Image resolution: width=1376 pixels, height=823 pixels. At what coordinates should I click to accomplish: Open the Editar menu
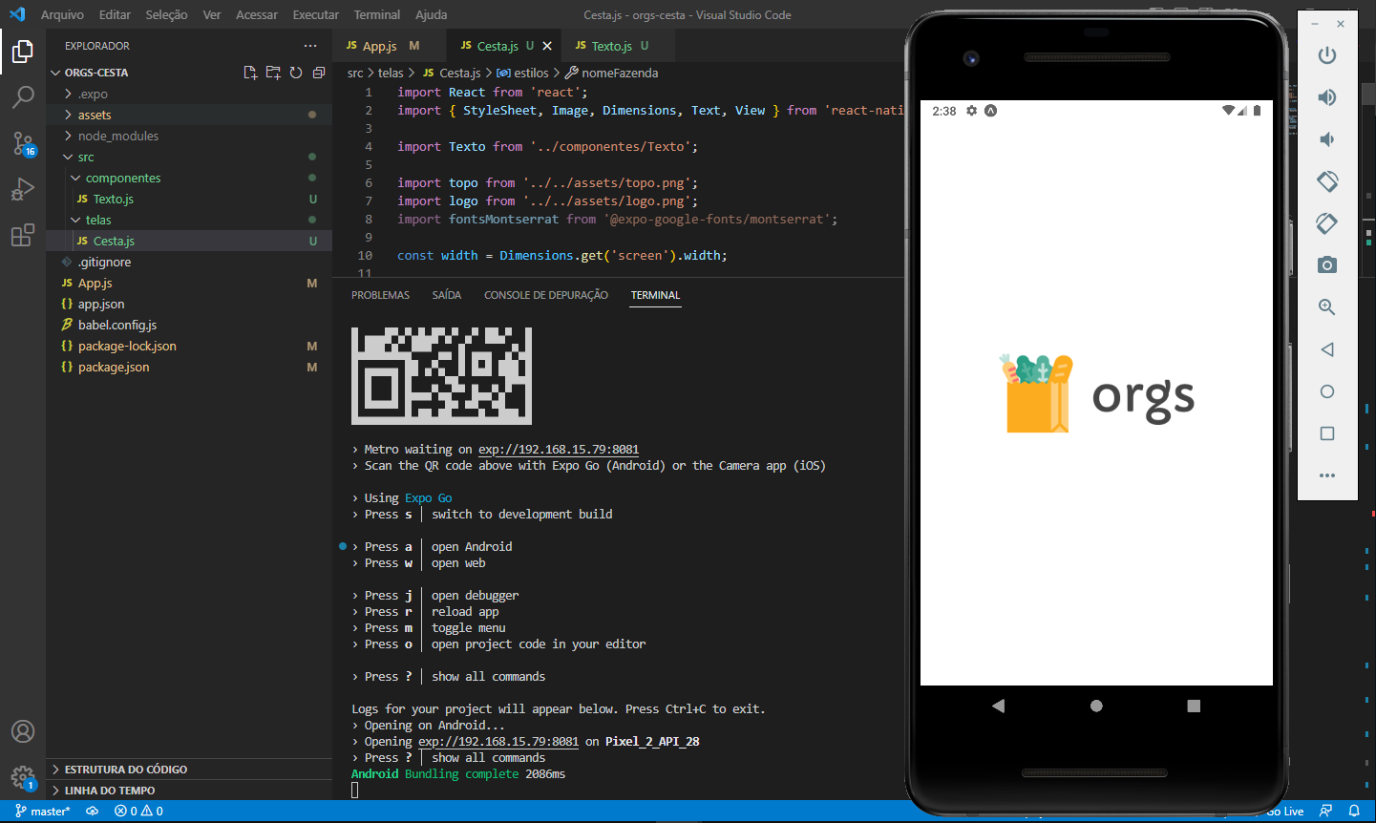pyautogui.click(x=115, y=15)
